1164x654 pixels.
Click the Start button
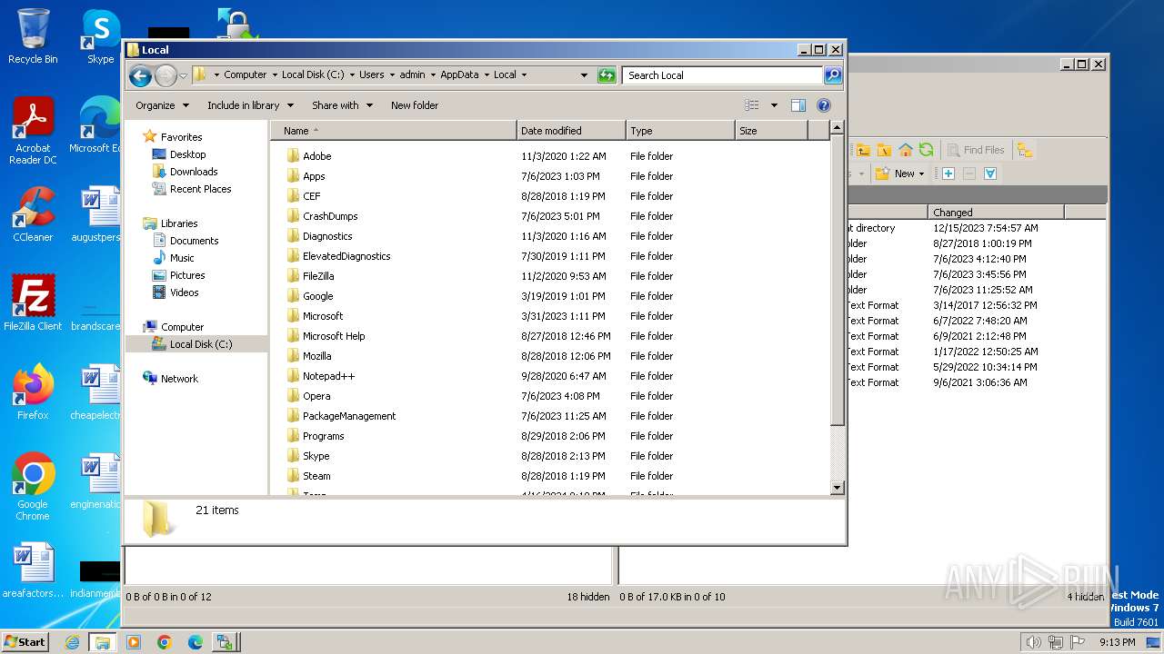pos(25,642)
